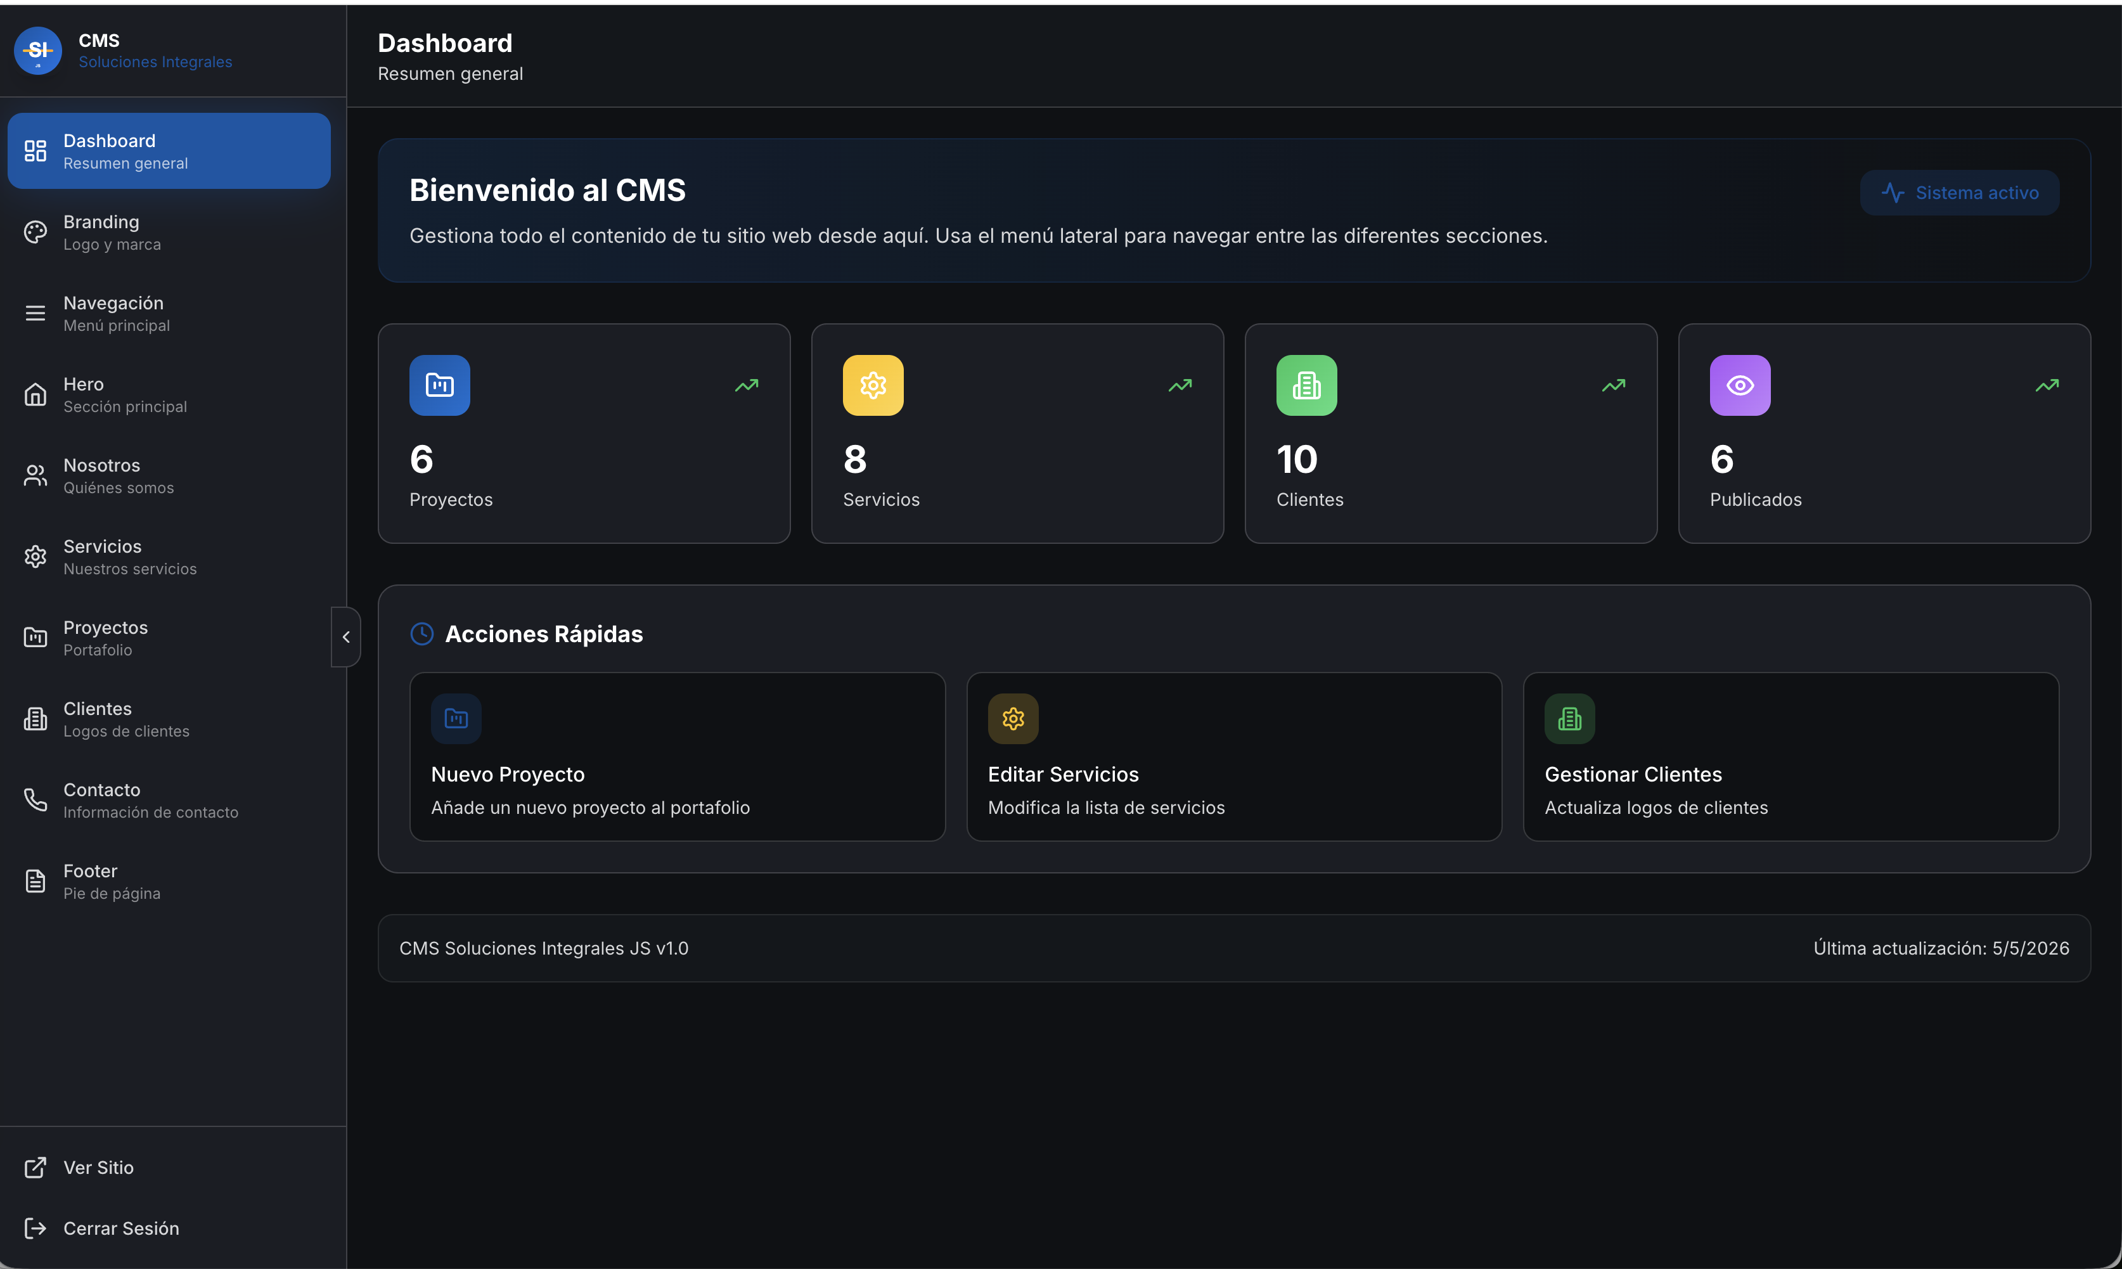Click the Servicios gear icon in sidebar

point(35,557)
